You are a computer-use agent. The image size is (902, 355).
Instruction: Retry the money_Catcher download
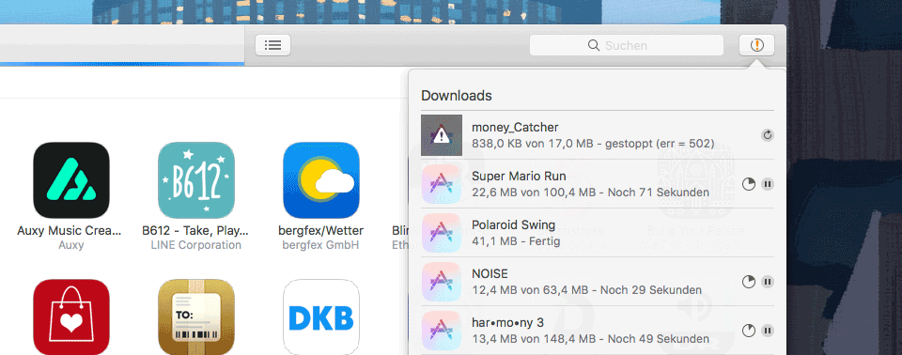(x=768, y=135)
